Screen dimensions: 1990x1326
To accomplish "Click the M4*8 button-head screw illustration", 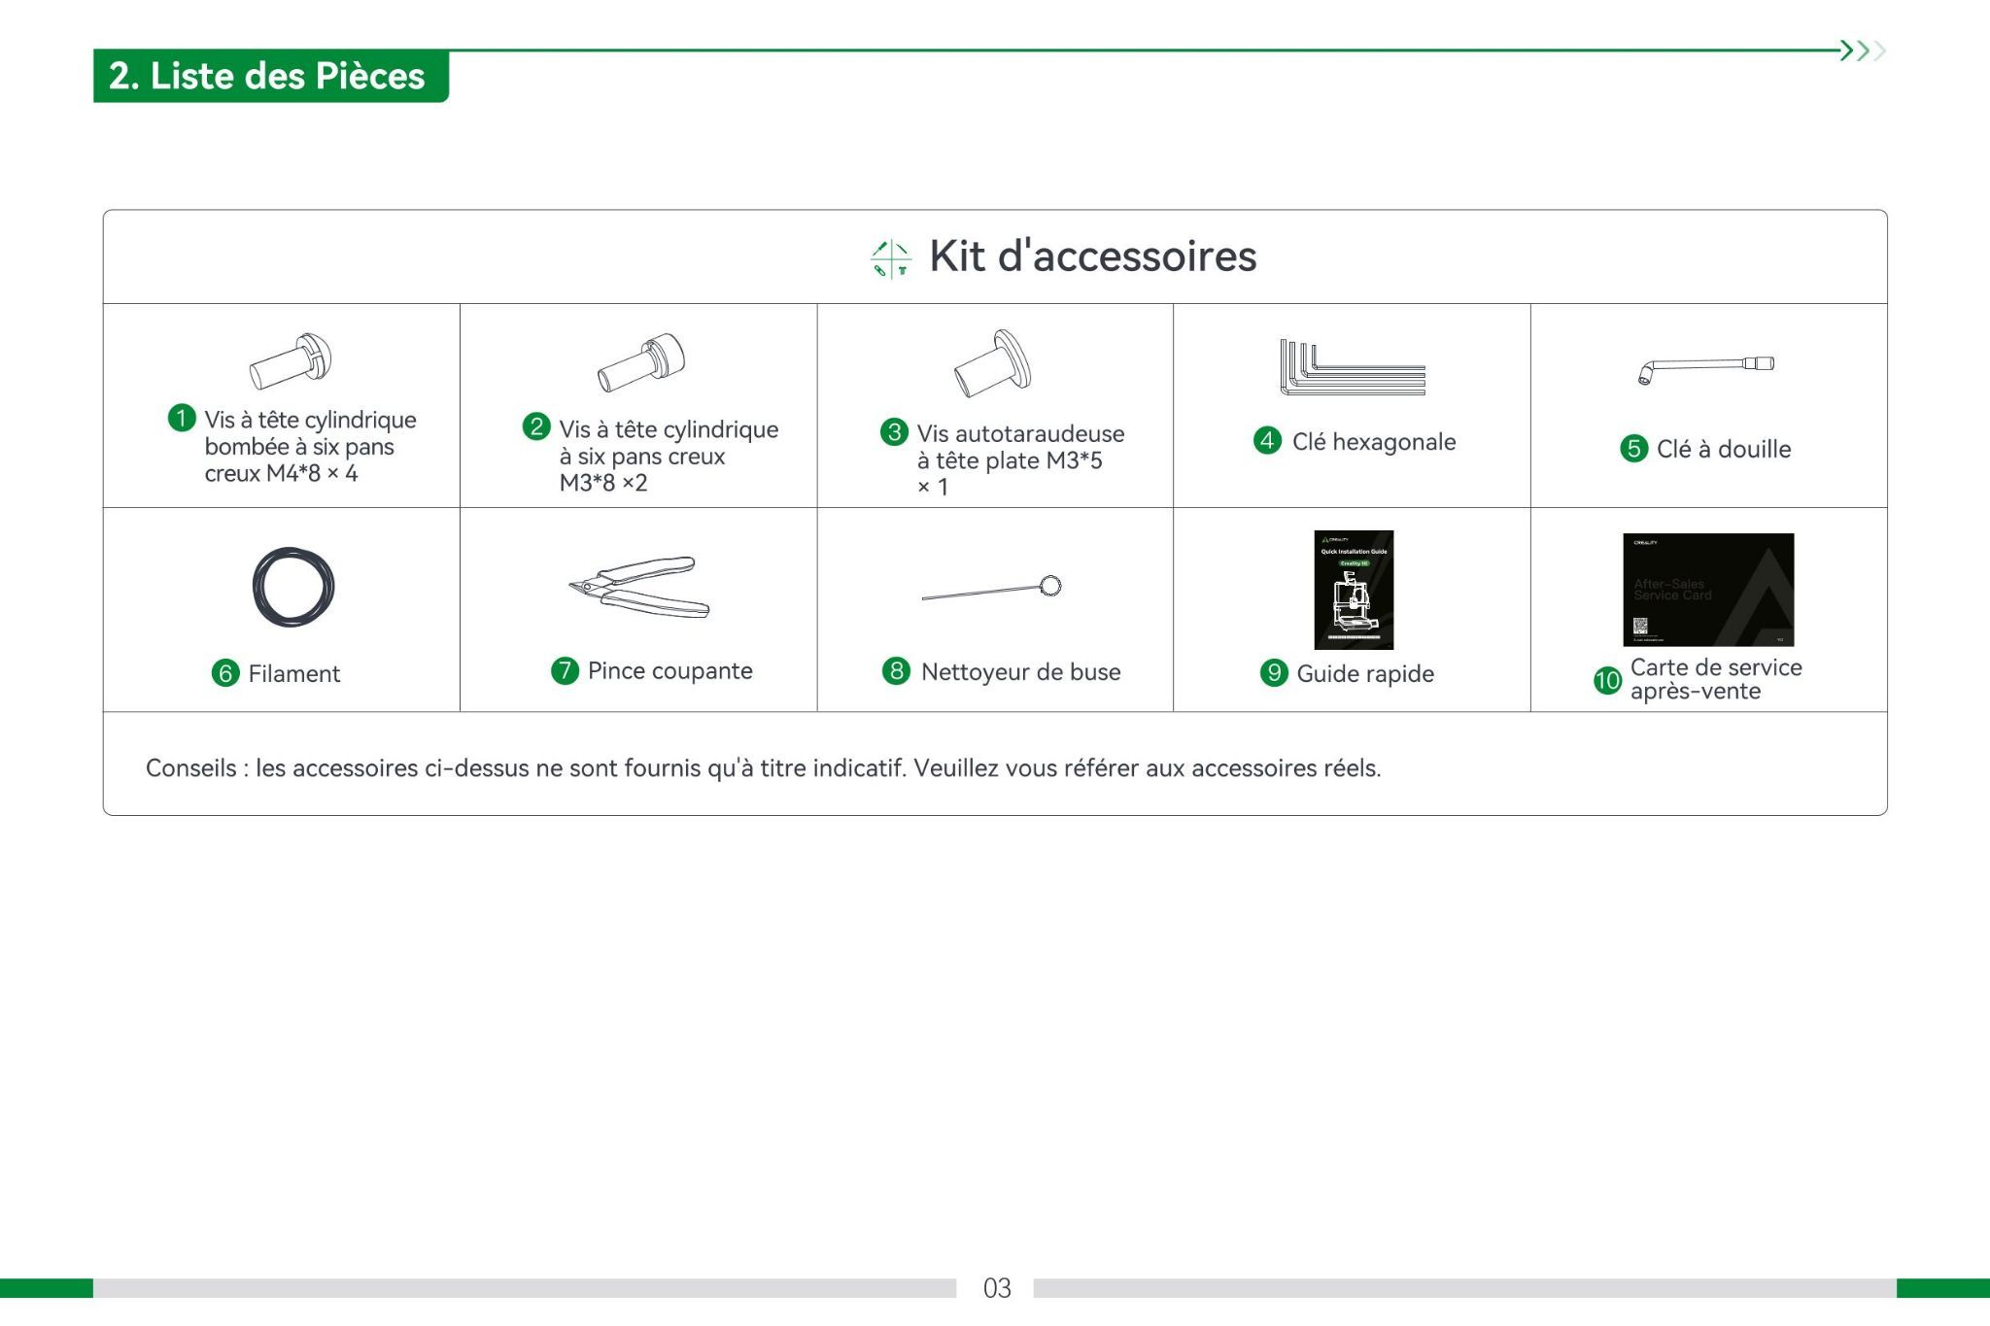I will tap(291, 360).
